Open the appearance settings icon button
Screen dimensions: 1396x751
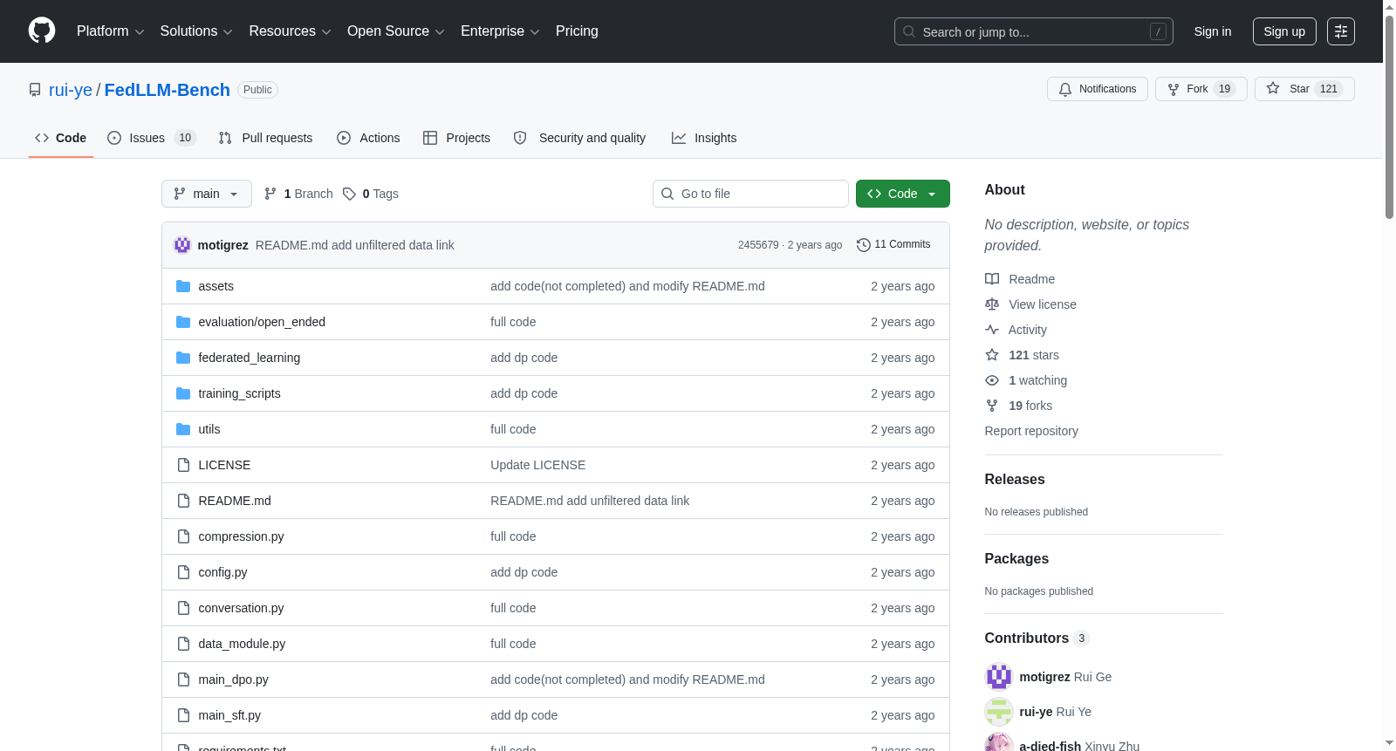click(x=1341, y=31)
